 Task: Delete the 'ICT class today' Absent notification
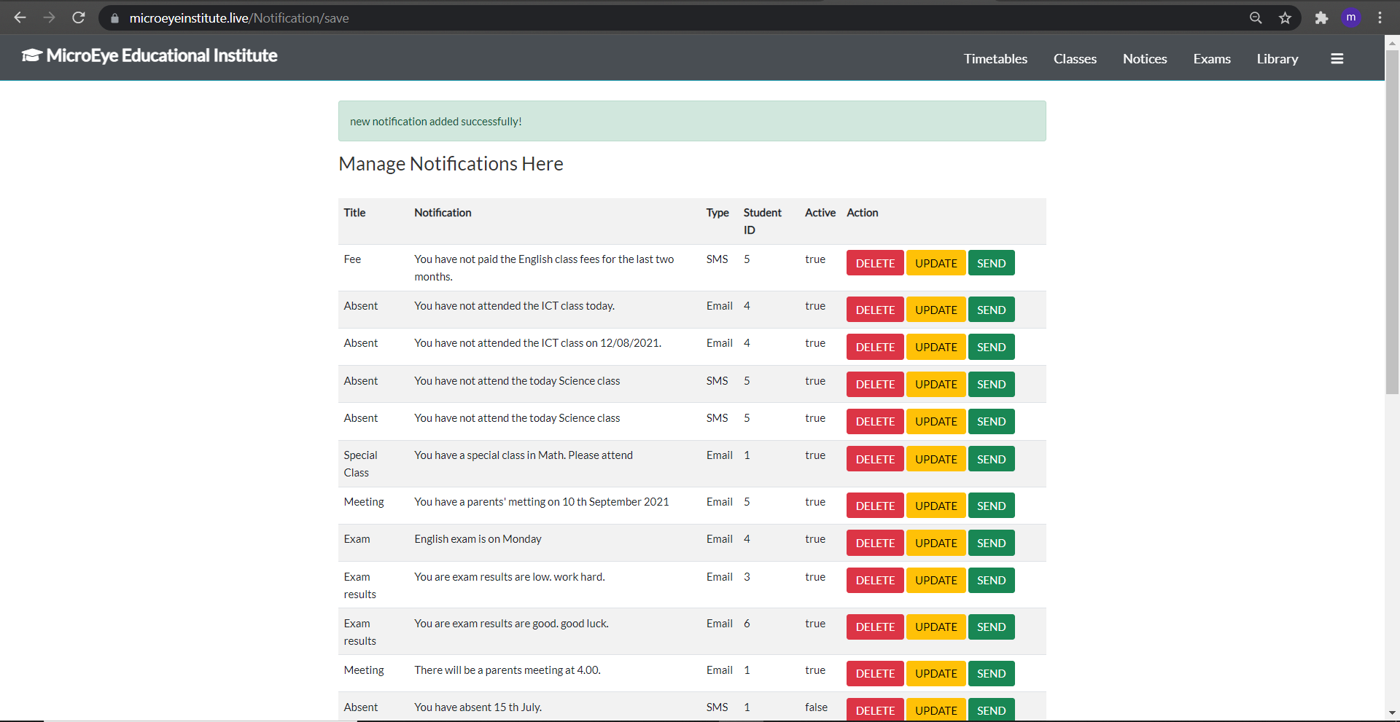coord(875,310)
